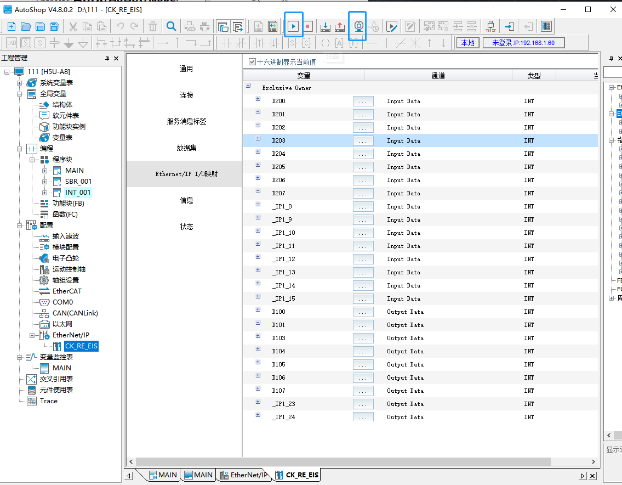Screen dimensions: 622x485
Task: Upload the program from the PLC
Action: coord(340,27)
